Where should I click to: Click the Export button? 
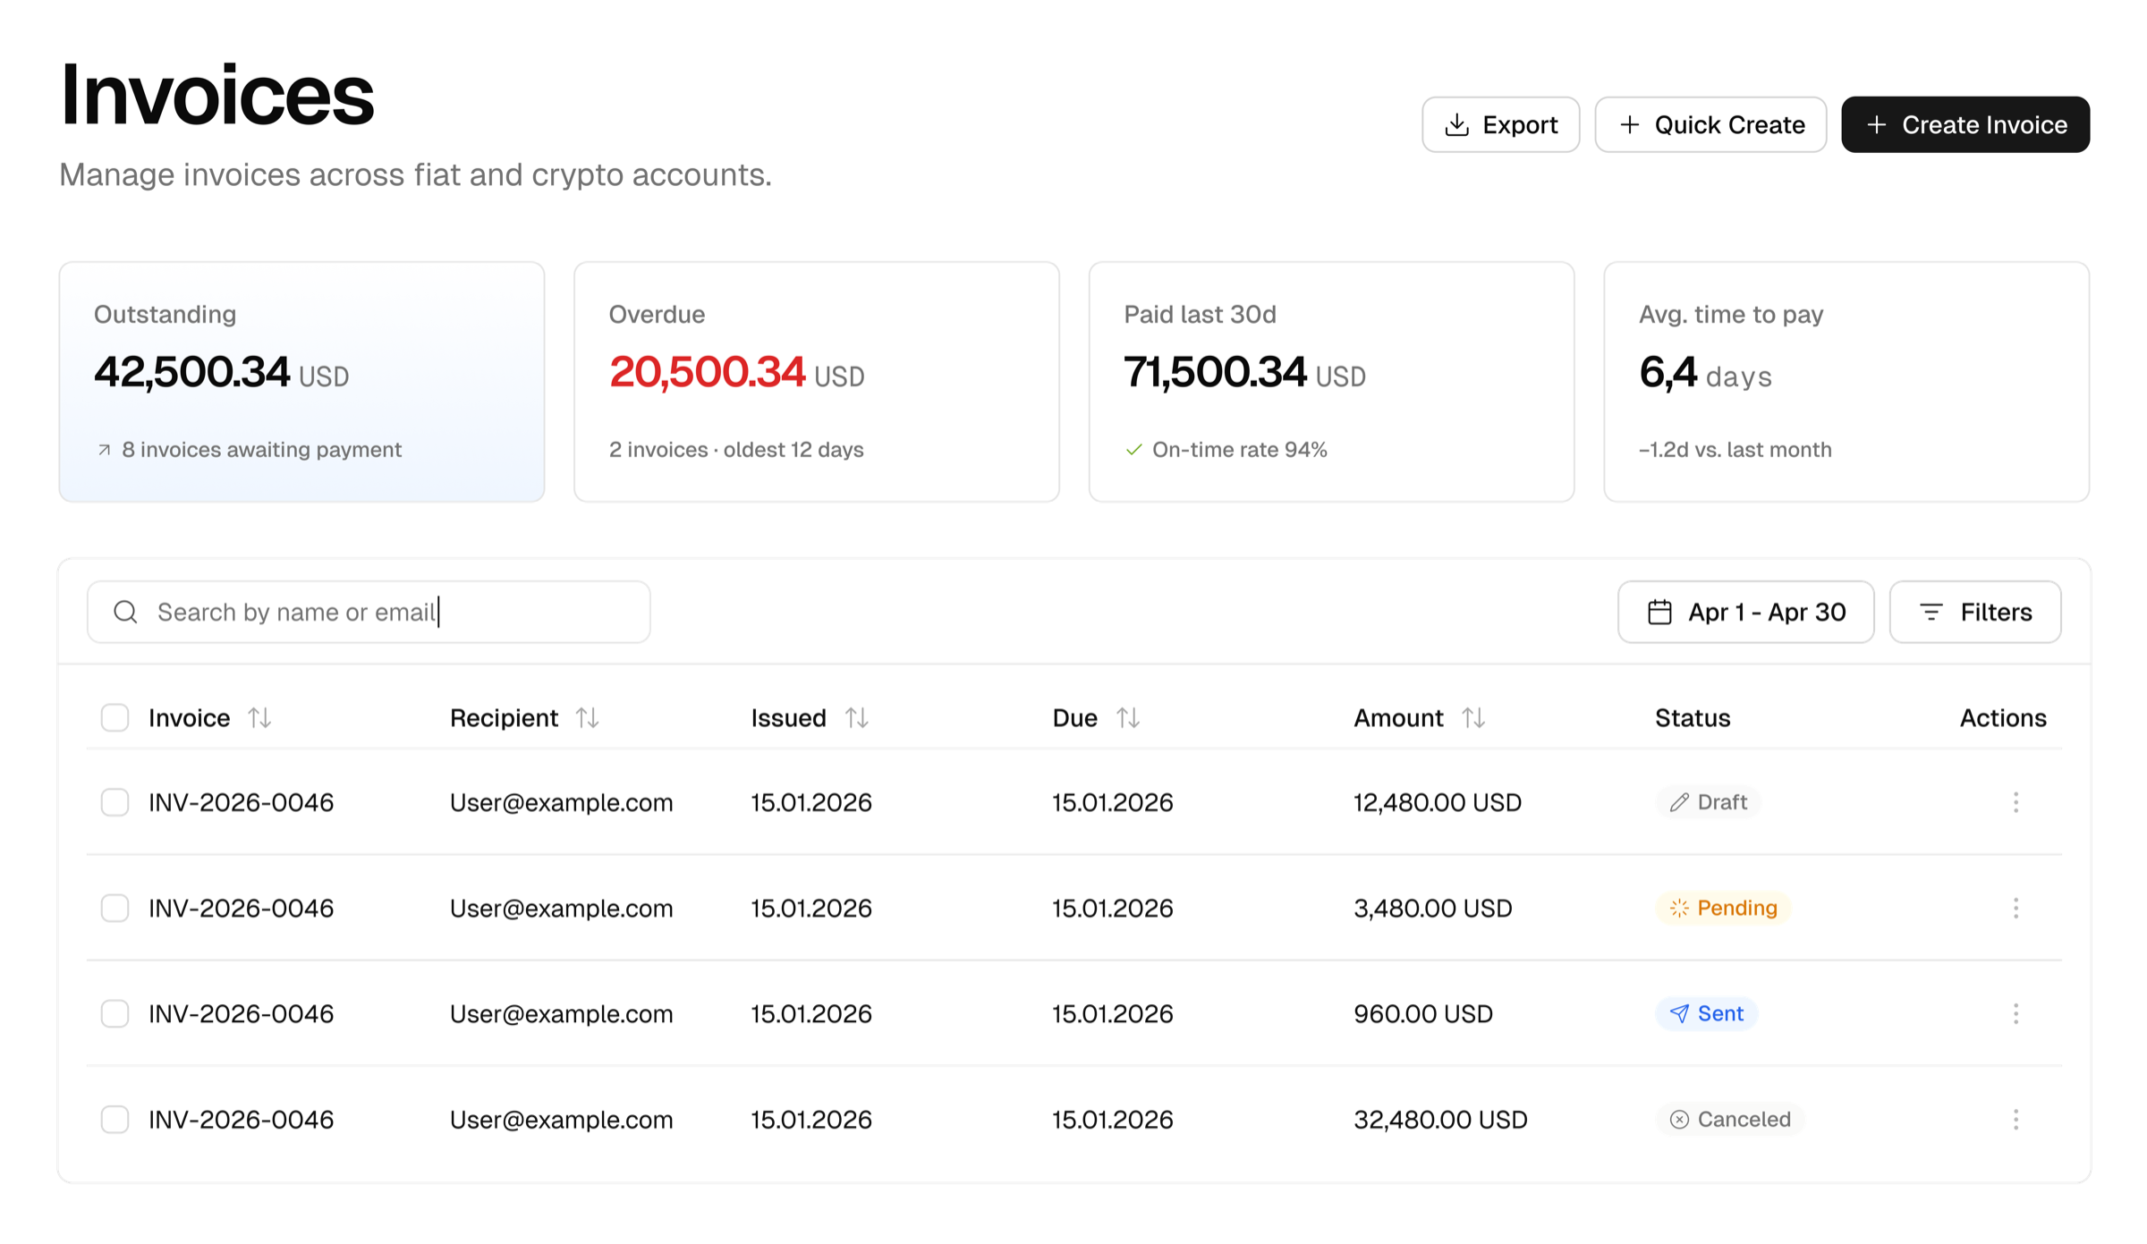(1500, 124)
